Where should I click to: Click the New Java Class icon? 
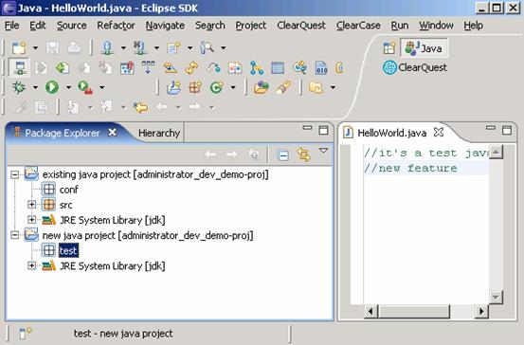(x=216, y=87)
